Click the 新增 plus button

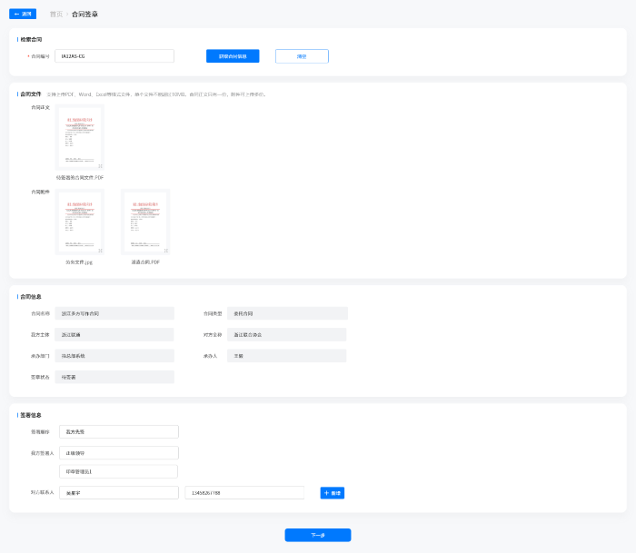(x=332, y=493)
